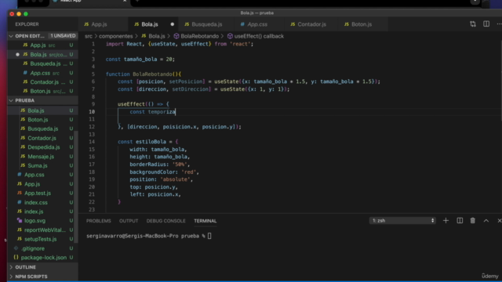Click the unsaved dot on Bola.js tab
The width and height of the screenshot is (502, 282).
173,24
